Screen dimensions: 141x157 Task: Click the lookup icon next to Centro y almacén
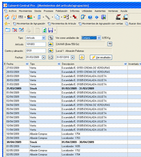click(x=50, y=50)
